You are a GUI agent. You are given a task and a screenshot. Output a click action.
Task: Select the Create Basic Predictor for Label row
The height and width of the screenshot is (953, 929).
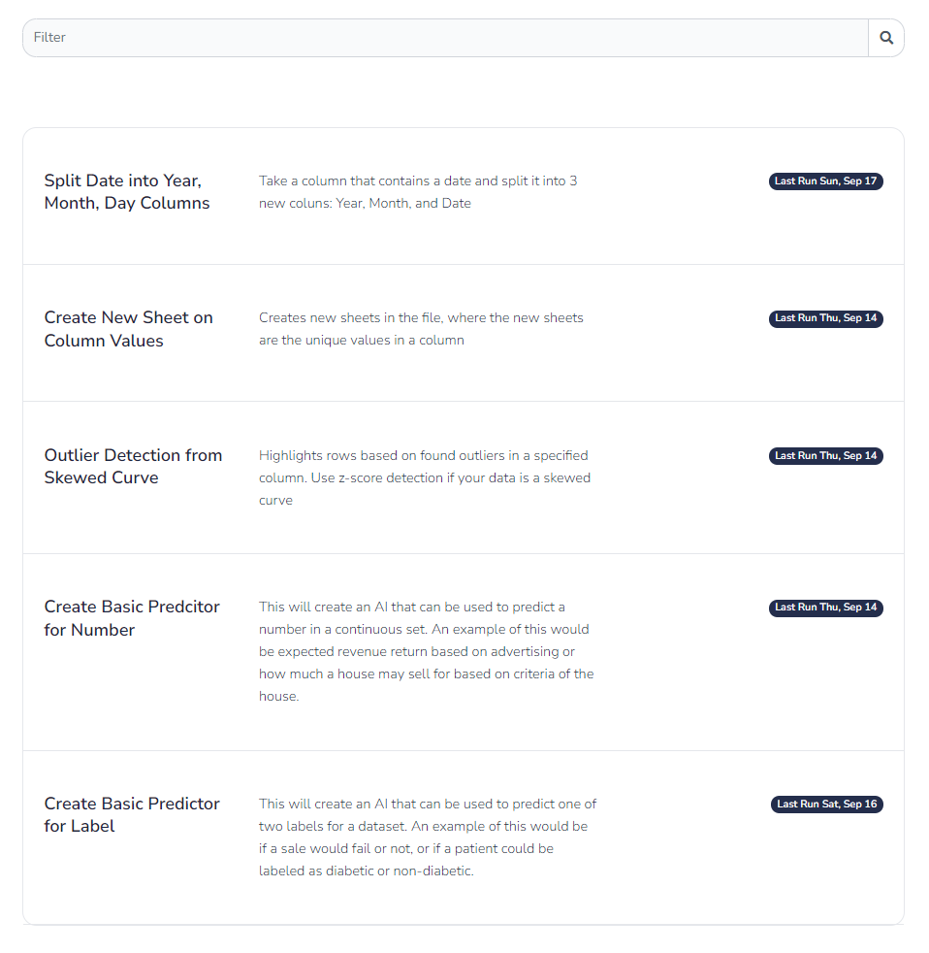[464, 838]
